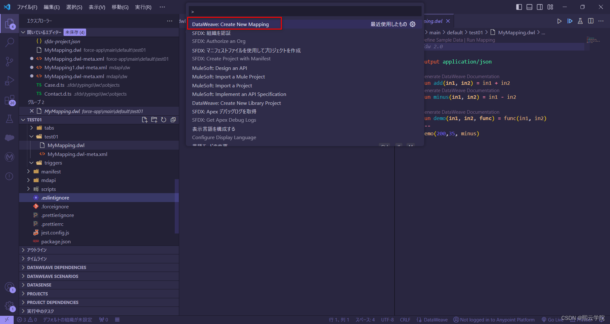Click the Run Mapping code lens link
This screenshot has height=324, width=610.
pos(481,40)
